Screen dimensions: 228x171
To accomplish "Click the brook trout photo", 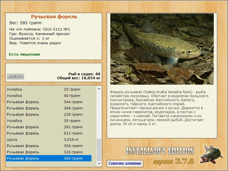I will 162,49.
